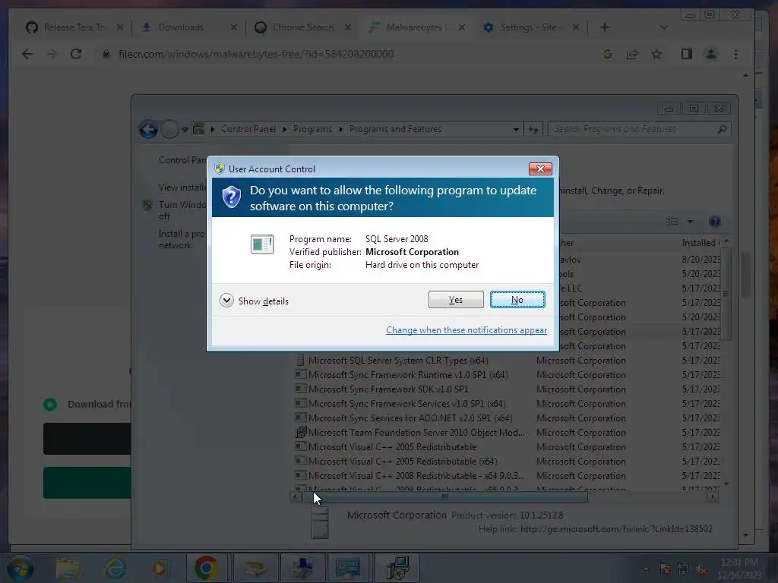Switch to Release Tera Term Chrome tab

pos(74,27)
